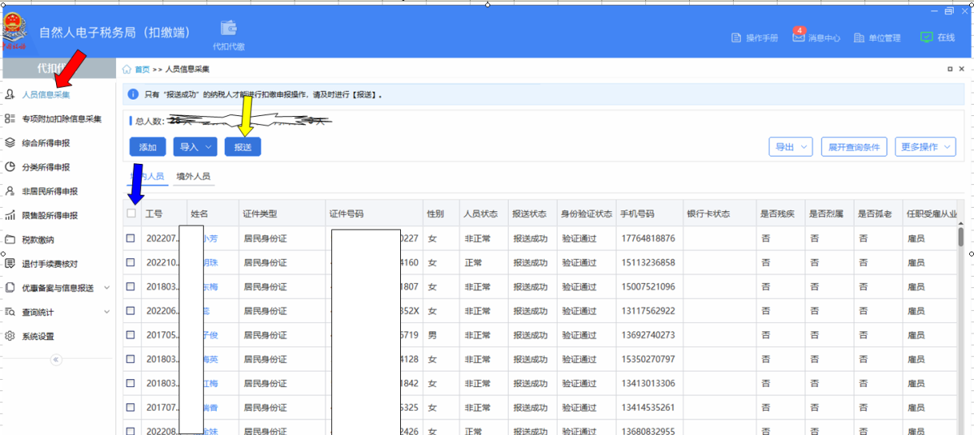Open 系统设置 gear in sidebar
Viewport: 974px width, 435px height.
tap(11, 336)
